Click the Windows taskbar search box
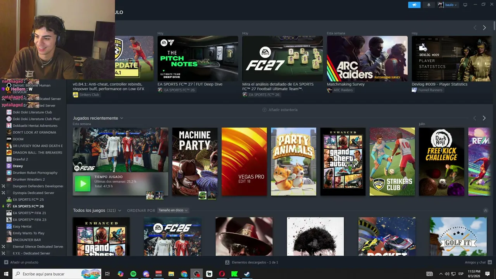This screenshot has width=496, height=279. coord(57,274)
